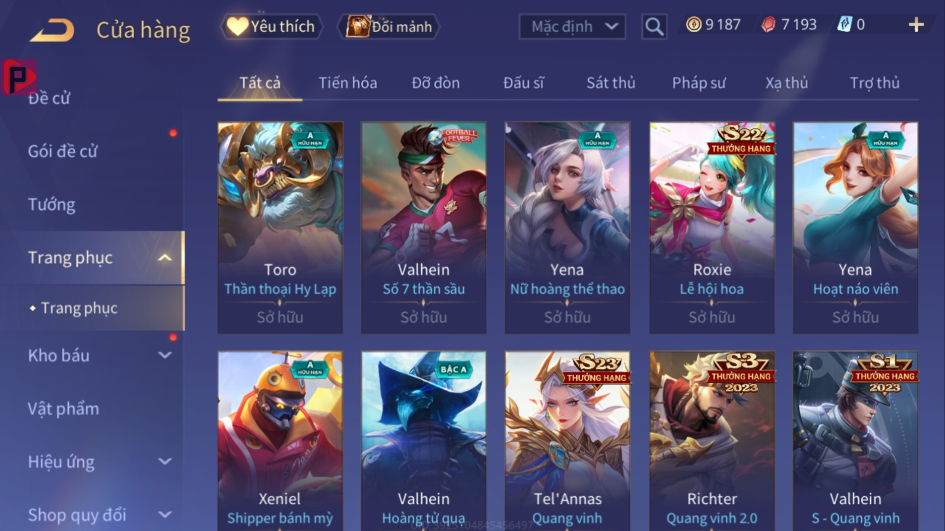Select the Pháp sư category tab
Screen dimensions: 945x531
coord(699,83)
